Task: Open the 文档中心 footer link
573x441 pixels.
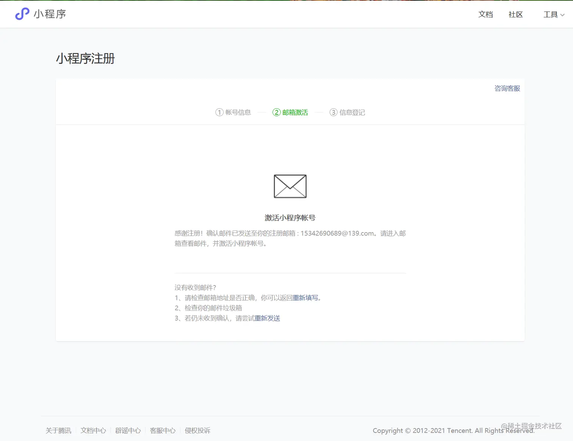Action: [93, 430]
